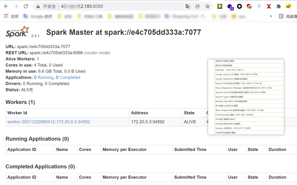Open the reading list icon
This screenshot has height=185, width=297.
[x=281, y=16]
